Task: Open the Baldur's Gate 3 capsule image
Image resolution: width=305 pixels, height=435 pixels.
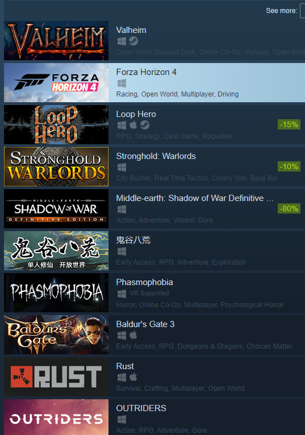Action: pos(56,334)
